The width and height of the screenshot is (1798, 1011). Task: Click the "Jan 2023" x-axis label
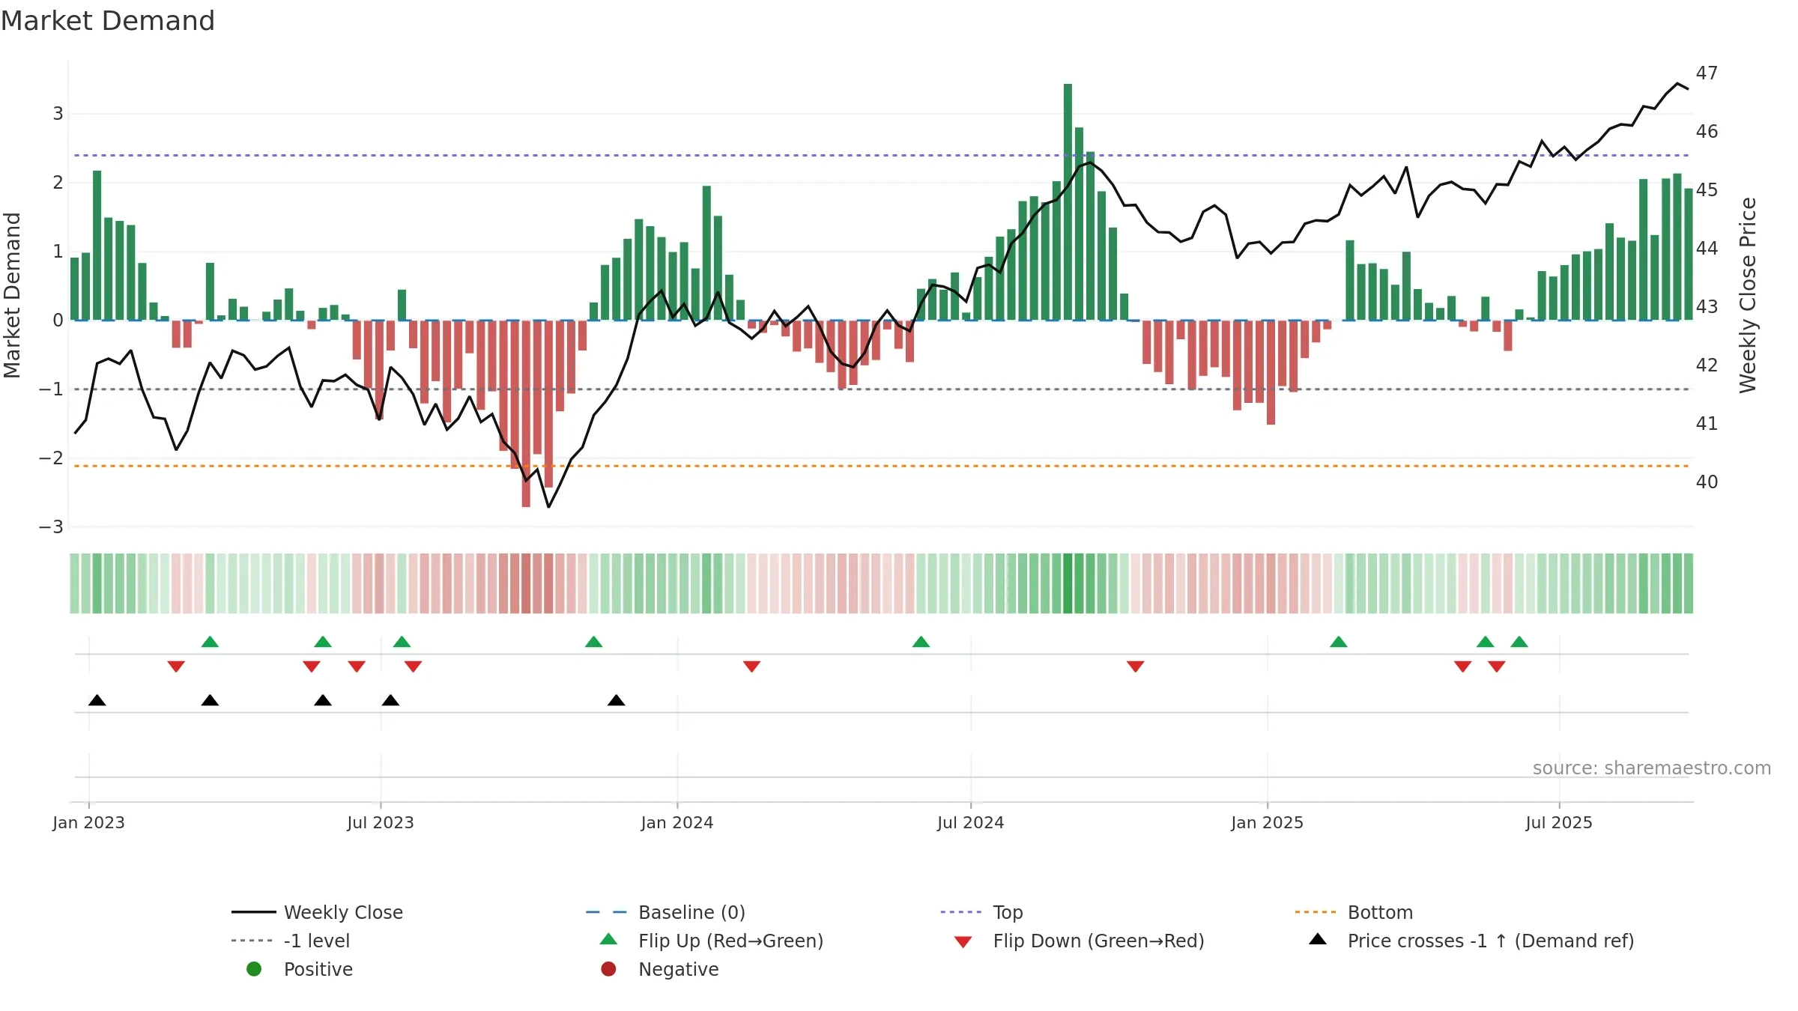88,823
